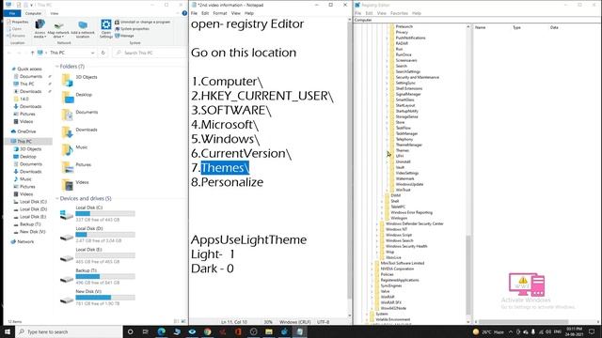Select the Themes key in Registry Editor
The height and width of the screenshot is (338, 602).
(402, 150)
